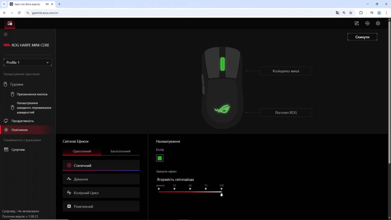Switch to the Багатозонний tab
The width and height of the screenshot is (391, 220).
[x=120, y=151]
